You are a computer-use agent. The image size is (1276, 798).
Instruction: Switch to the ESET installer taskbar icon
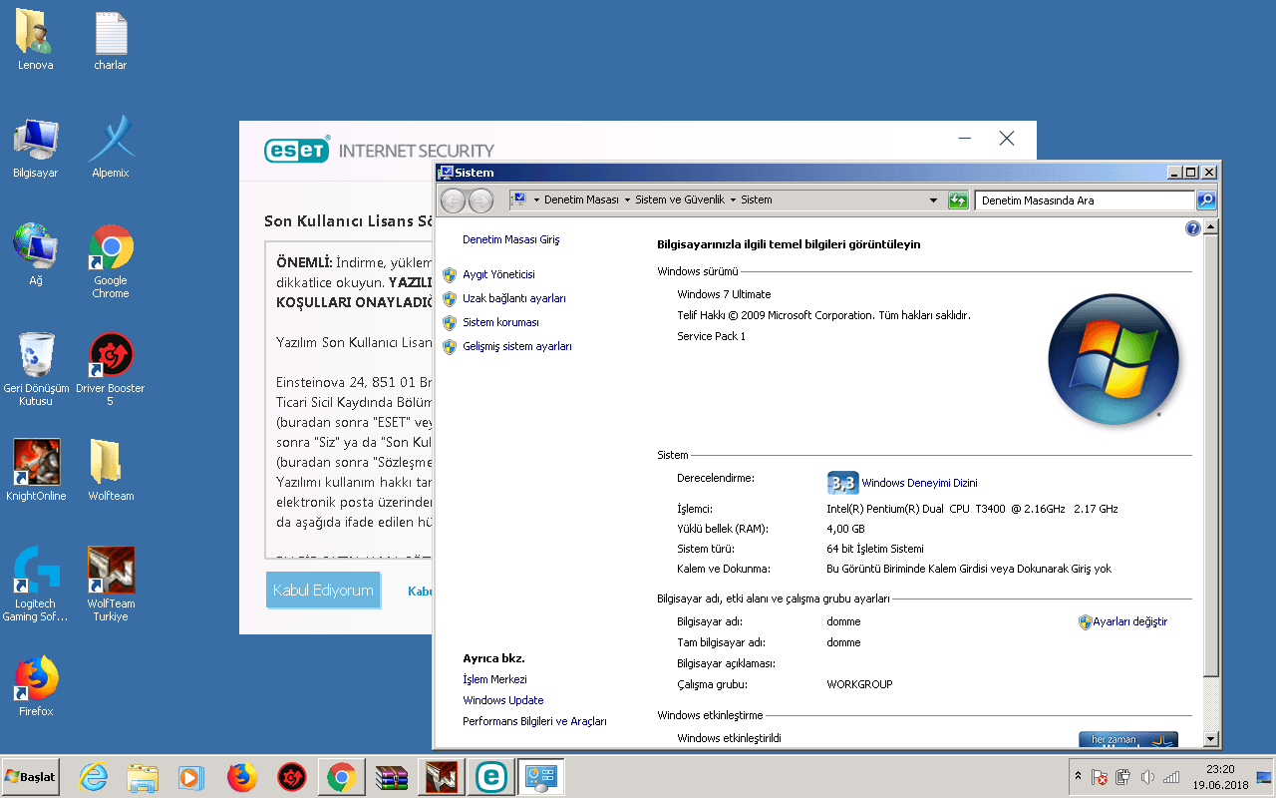(490, 776)
